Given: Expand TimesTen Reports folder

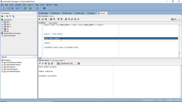Looking at the screenshot, I should point(2,69).
